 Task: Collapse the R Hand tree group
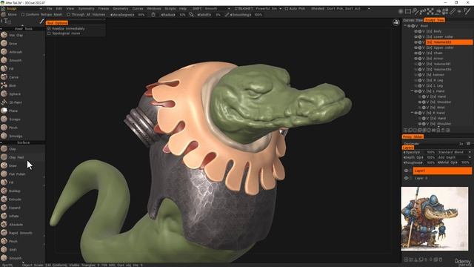tap(412, 113)
